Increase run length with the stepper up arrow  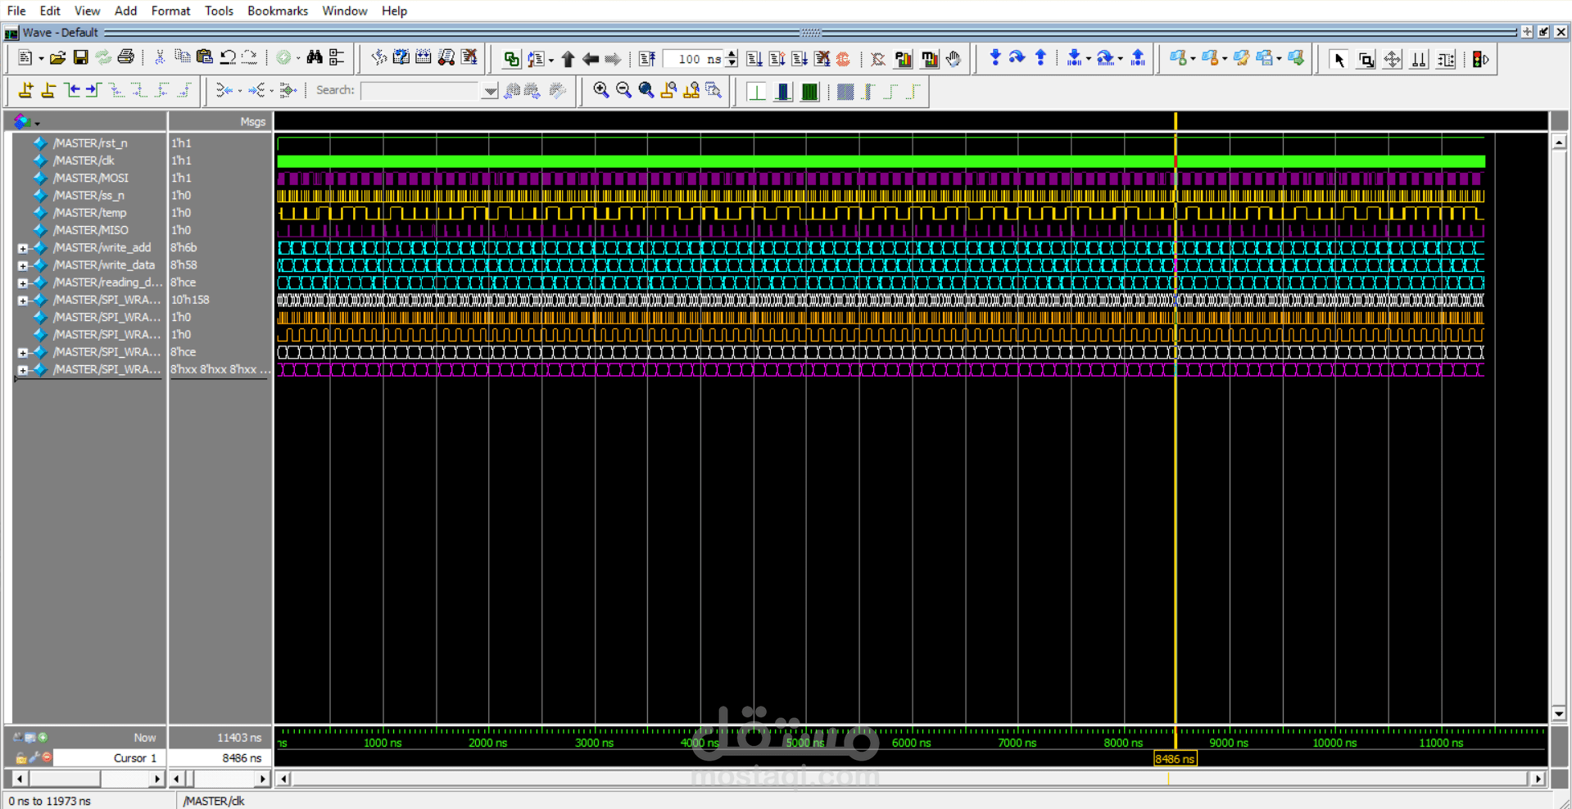pos(732,55)
